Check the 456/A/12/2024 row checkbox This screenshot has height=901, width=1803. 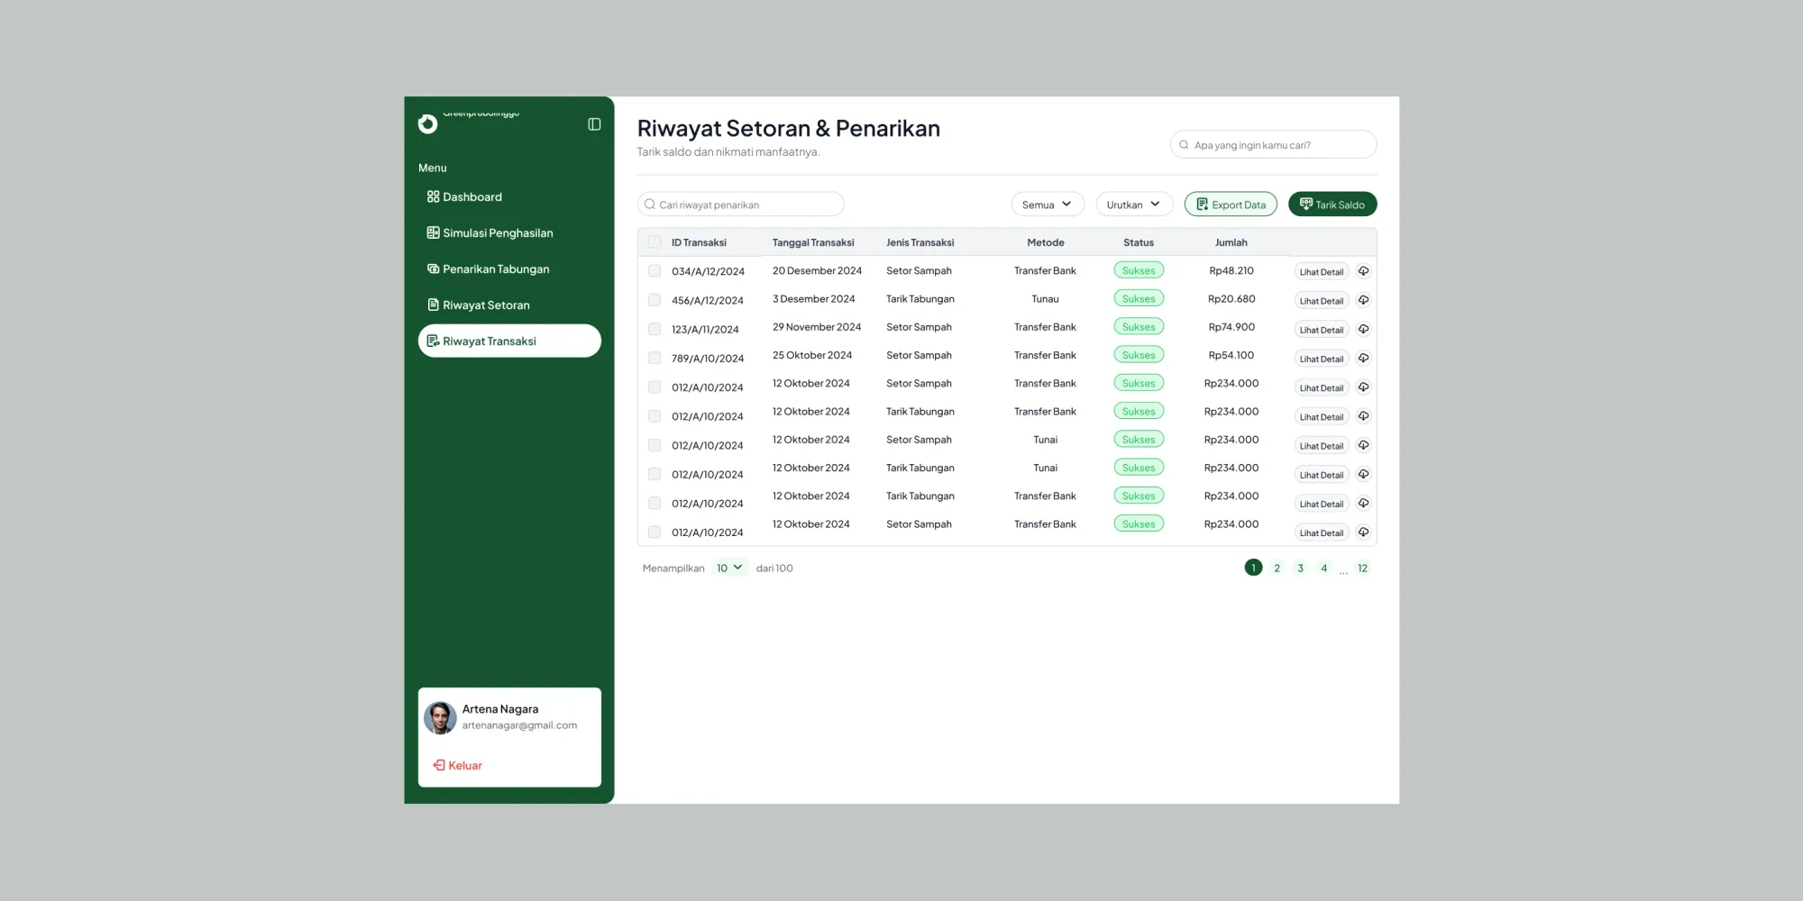654,300
